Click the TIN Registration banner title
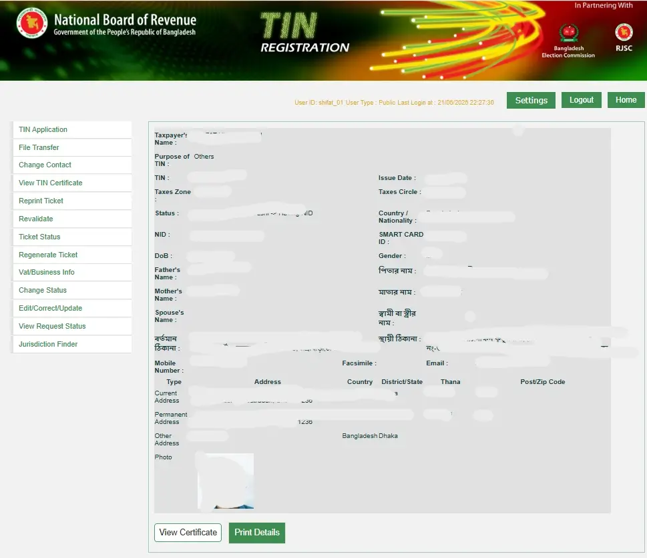The width and height of the screenshot is (647, 558). (x=304, y=33)
